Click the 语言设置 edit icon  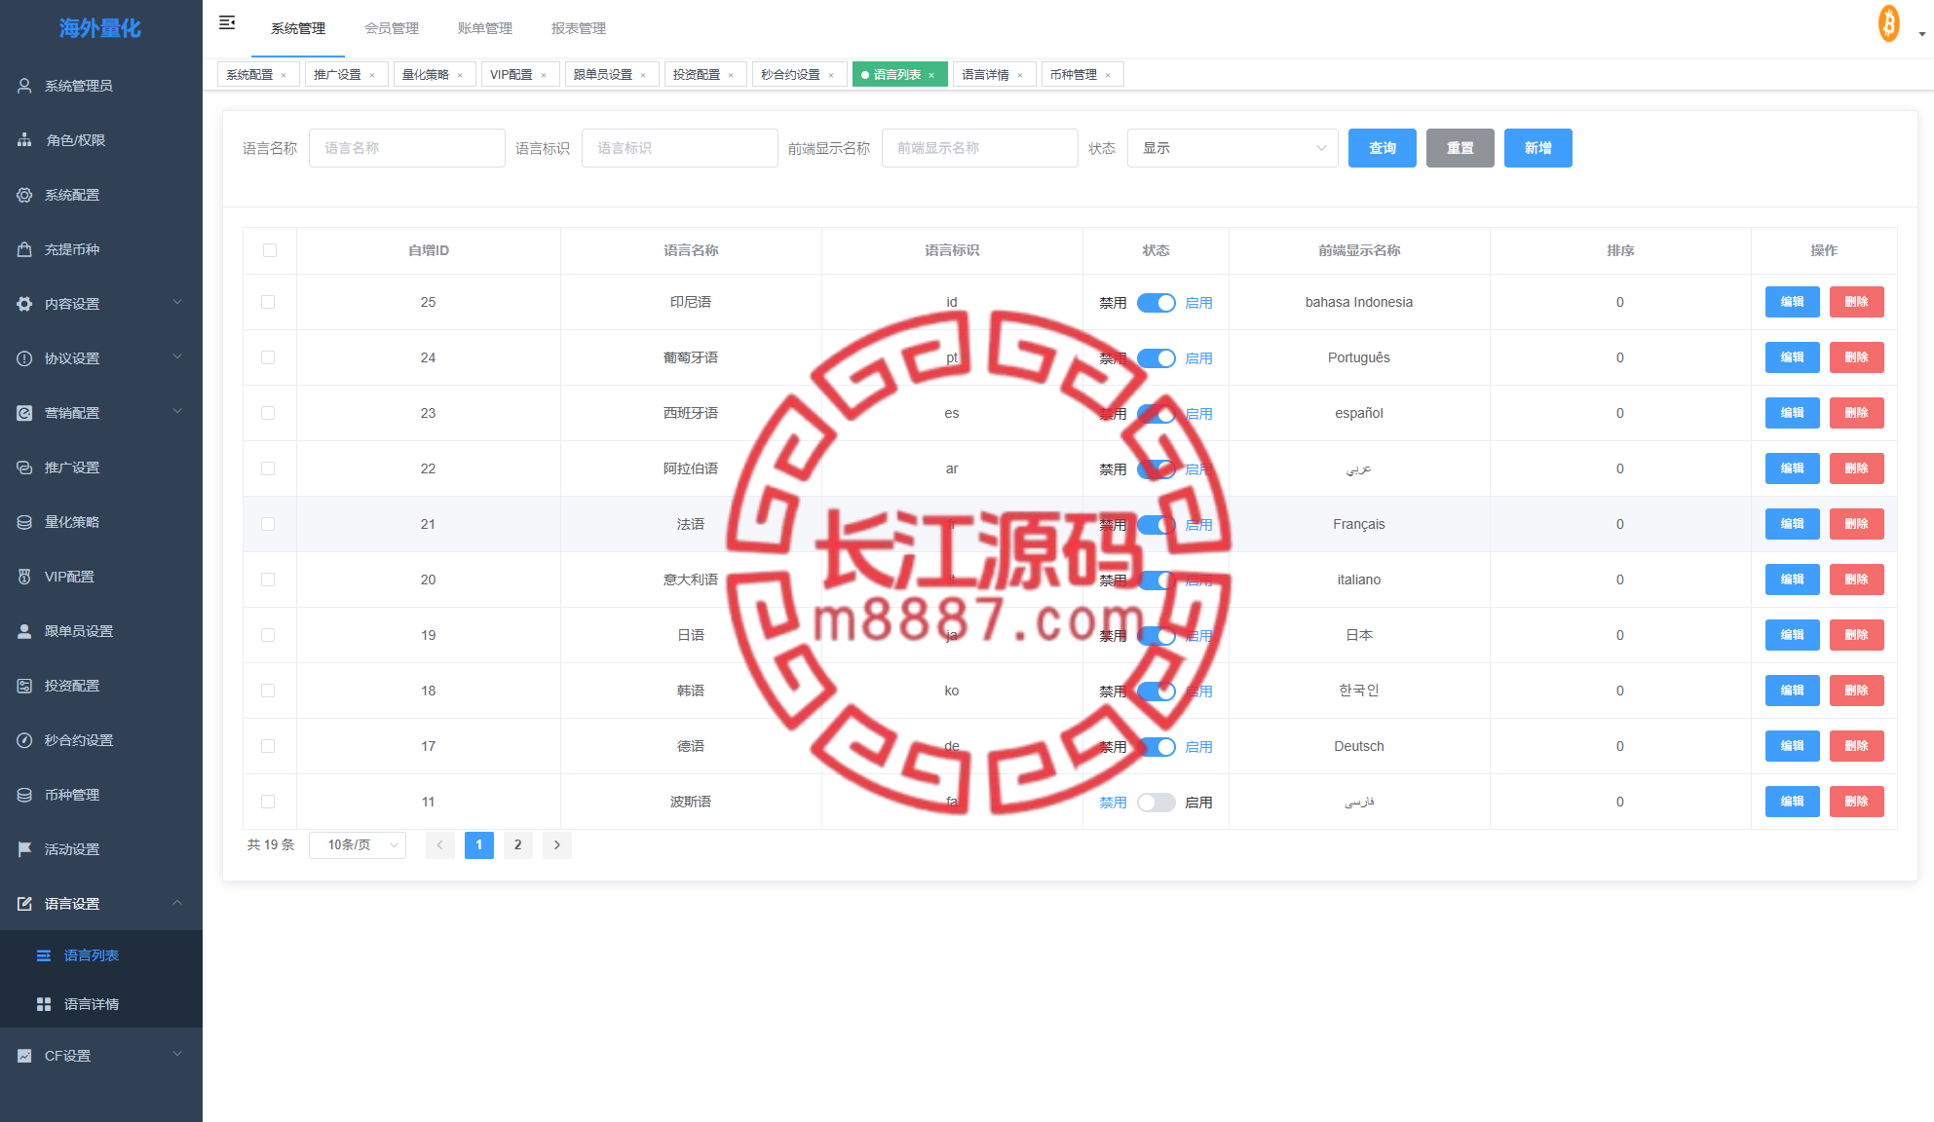pyautogui.click(x=24, y=904)
